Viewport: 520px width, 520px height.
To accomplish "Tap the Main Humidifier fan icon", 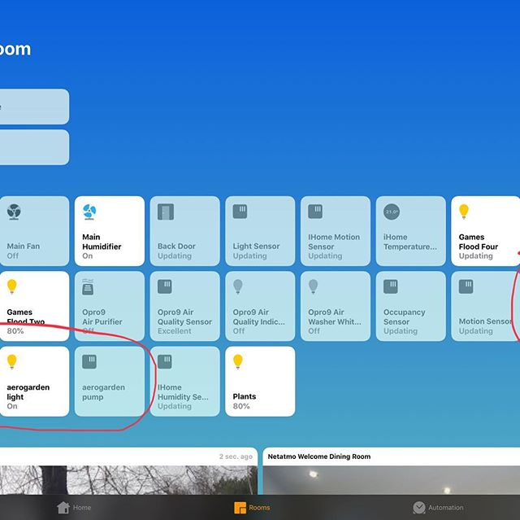I will (89, 212).
